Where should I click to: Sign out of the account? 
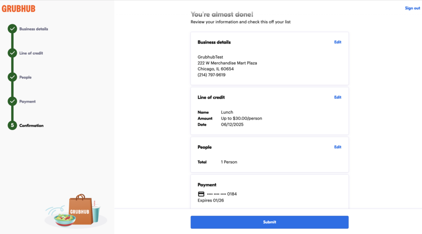click(412, 8)
